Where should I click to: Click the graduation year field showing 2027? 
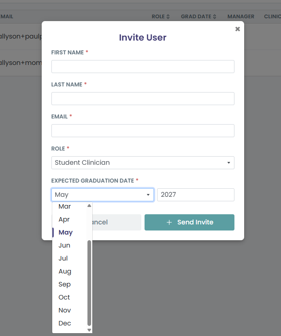tap(196, 195)
